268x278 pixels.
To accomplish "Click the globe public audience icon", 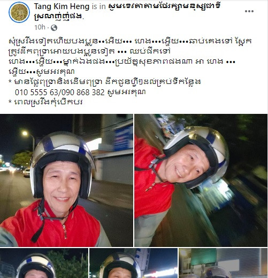I will click(54, 28).
